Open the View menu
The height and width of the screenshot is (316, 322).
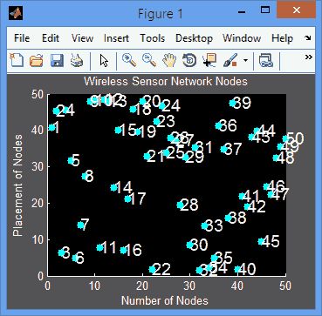82,38
